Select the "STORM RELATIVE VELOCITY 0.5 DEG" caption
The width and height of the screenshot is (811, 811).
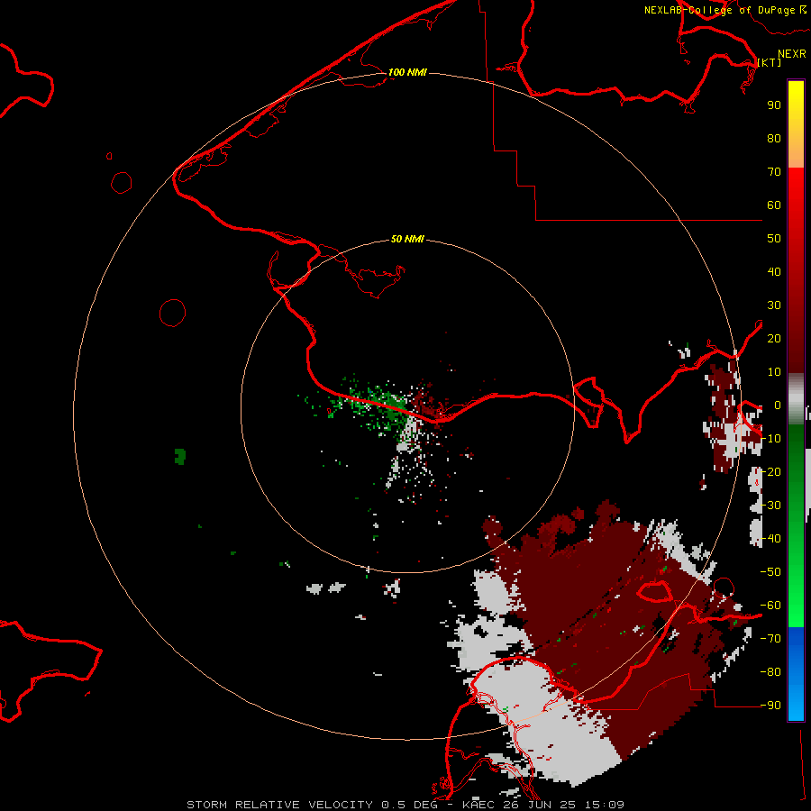[312, 805]
